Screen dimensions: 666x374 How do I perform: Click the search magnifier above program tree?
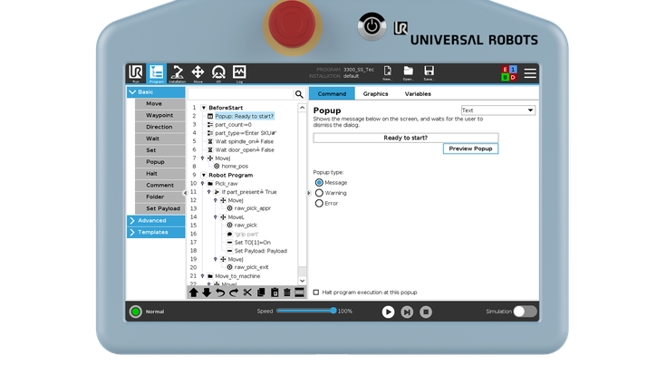tap(299, 94)
